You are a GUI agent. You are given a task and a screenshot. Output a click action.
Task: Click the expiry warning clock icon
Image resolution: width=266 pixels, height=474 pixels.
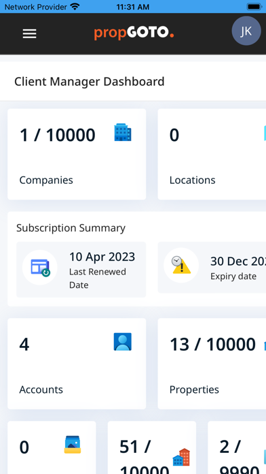(x=181, y=265)
